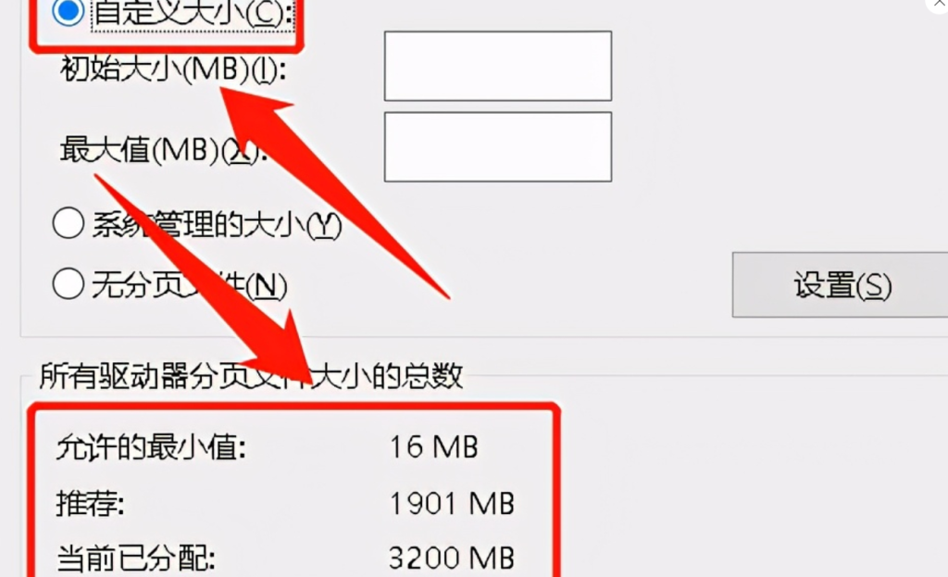Viewport: 948px width, 577px height.
Task: Click the 初始大小(MB)(I) label text
Action: (173, 69)
